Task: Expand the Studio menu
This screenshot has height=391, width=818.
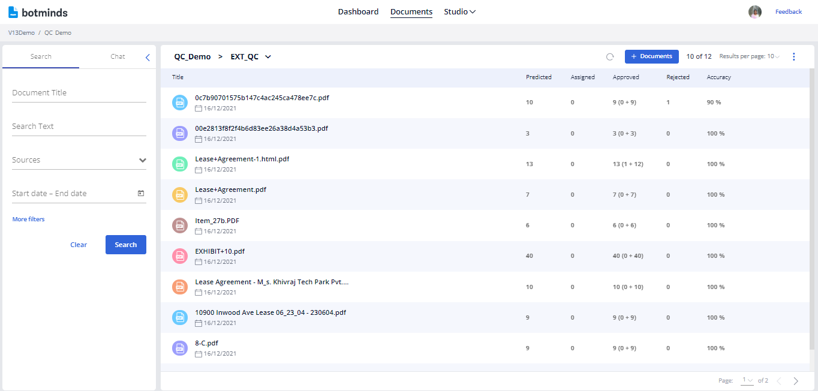Action: [459, 12]
